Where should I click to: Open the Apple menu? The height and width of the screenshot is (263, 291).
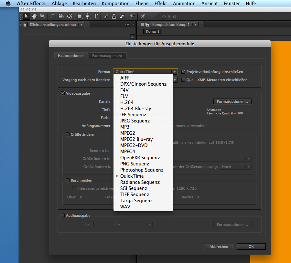8,3
